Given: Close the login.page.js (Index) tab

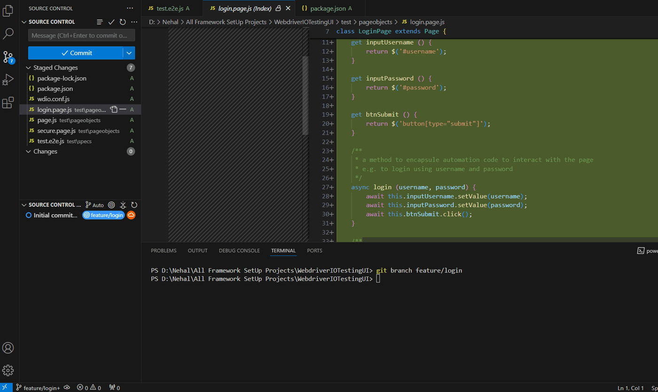Looking at the screenshot, I should (288, 8).
